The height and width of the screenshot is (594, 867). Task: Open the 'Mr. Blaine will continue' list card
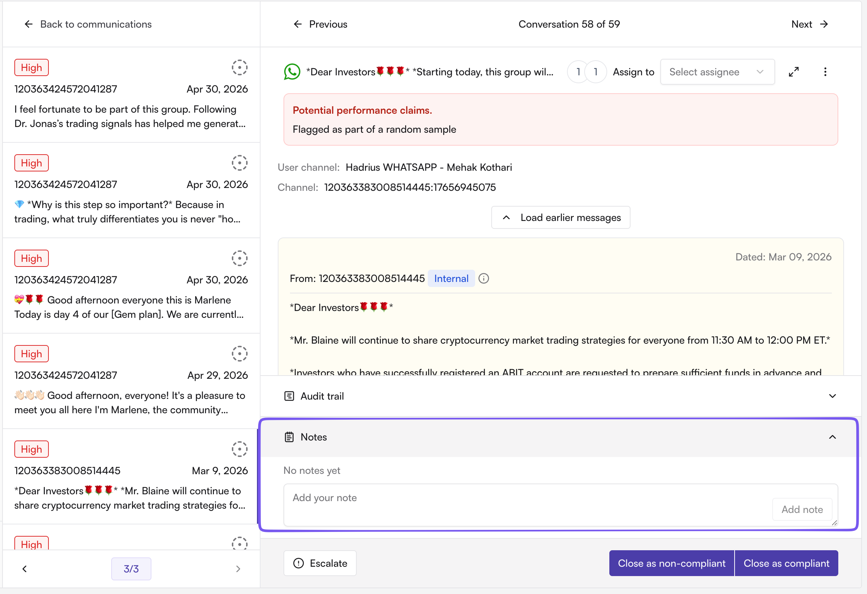[131, 477]
